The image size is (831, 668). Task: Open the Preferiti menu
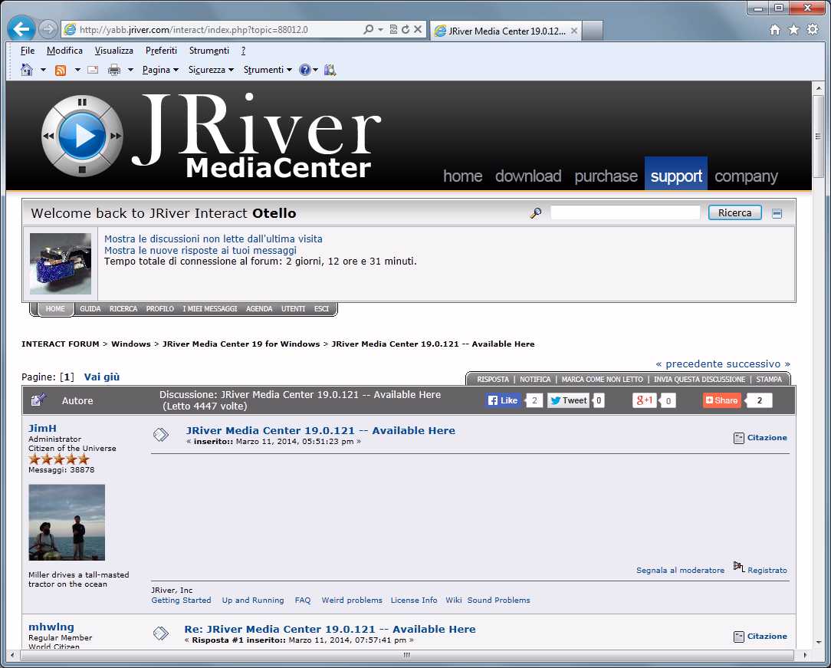coord(161,51)
